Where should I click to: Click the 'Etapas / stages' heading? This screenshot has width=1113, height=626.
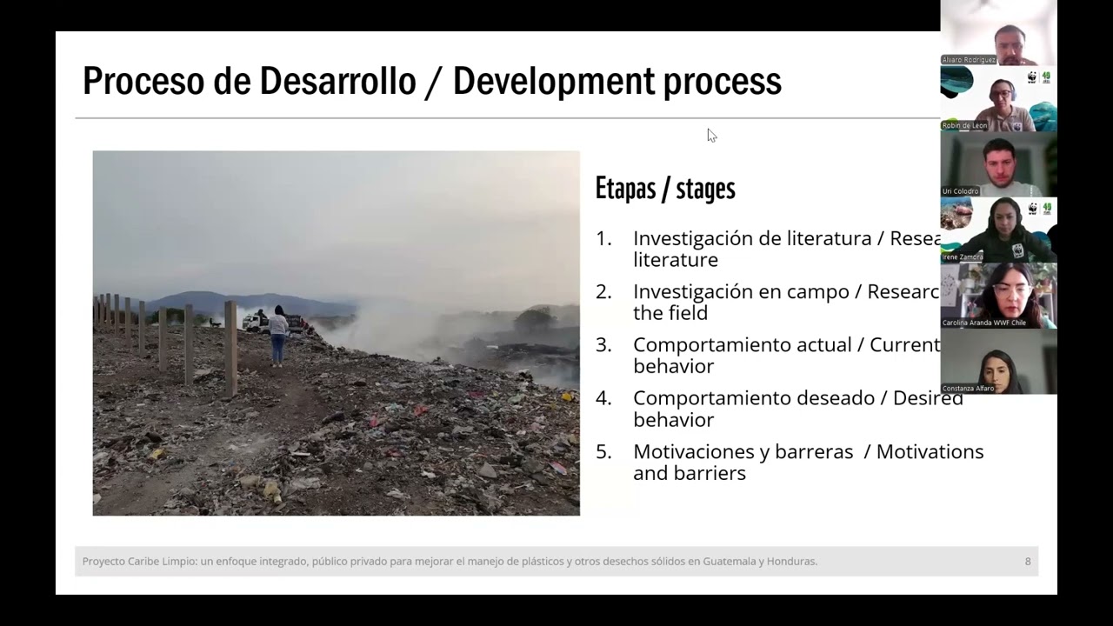[x=665, y=188]
